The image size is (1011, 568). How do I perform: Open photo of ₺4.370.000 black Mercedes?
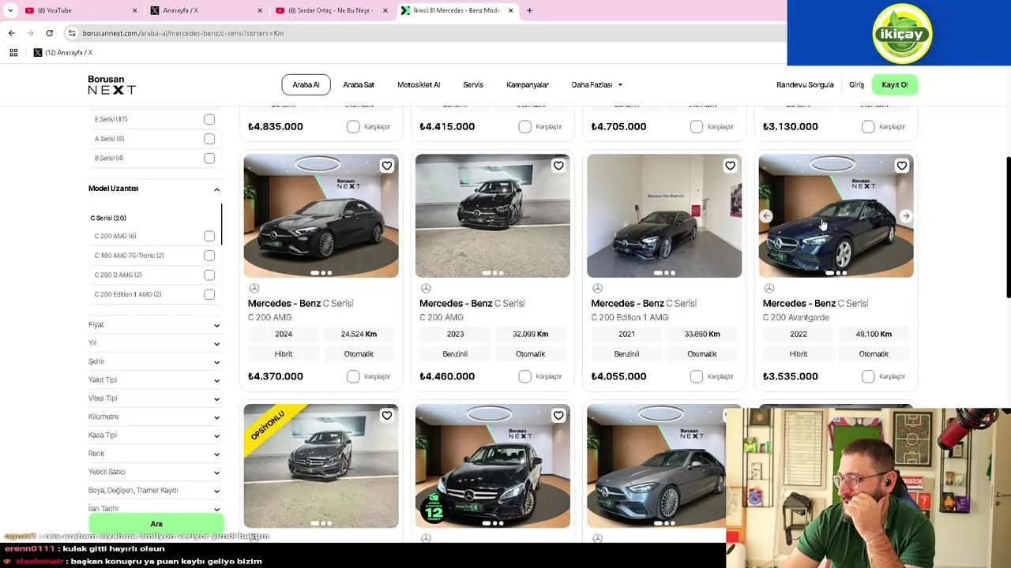tap(321, 216)
